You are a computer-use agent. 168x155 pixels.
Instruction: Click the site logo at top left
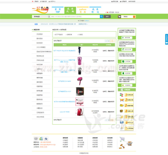[41, 10]
